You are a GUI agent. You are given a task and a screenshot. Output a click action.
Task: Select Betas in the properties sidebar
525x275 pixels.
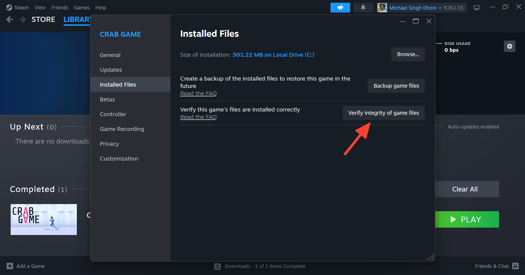[x=107, y=99]
